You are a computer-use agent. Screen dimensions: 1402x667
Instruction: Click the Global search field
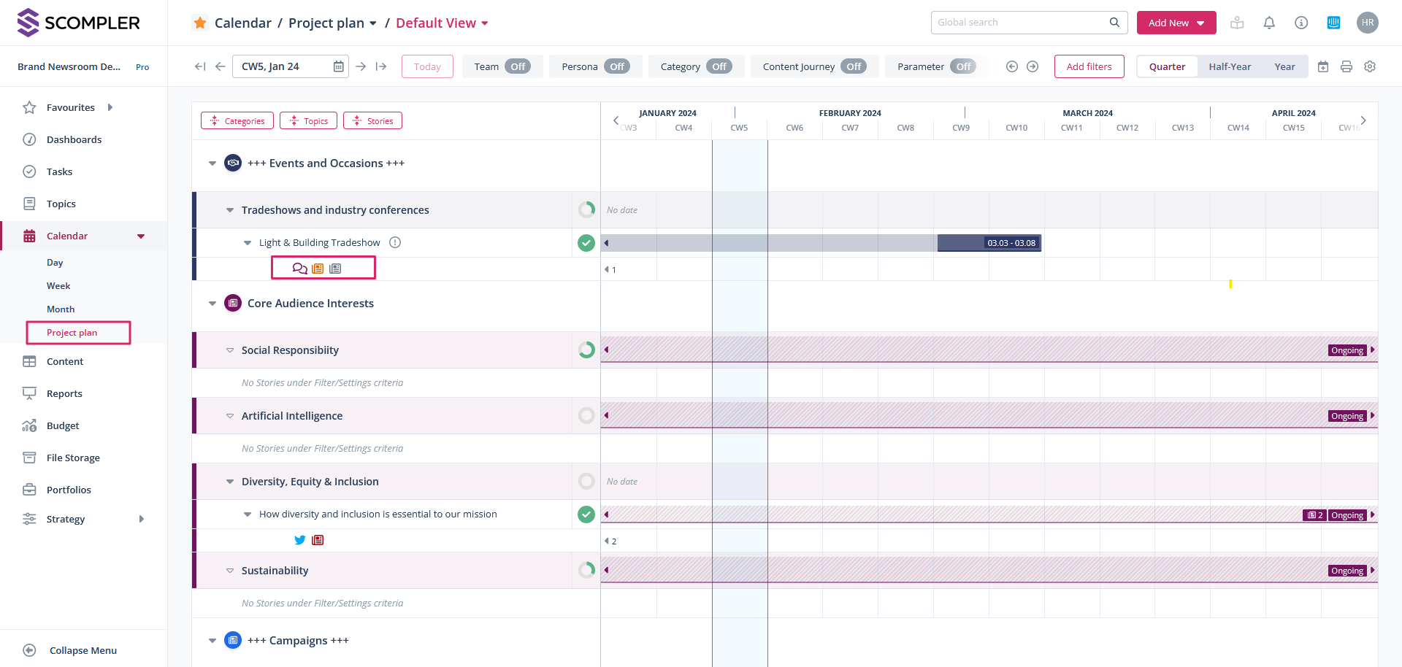click(x=1021, y=23)
